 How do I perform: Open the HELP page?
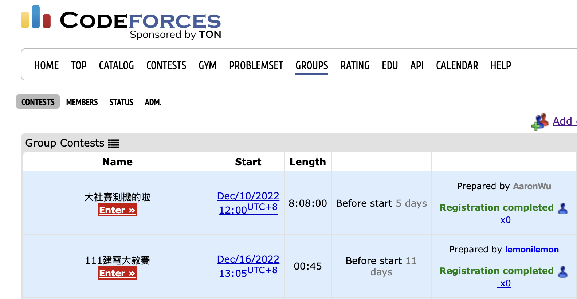pyautogui.click(x=501, y=65)
